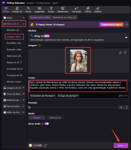
Task: Decrease duration with the stepper down arrow
Action: [127, 108]
